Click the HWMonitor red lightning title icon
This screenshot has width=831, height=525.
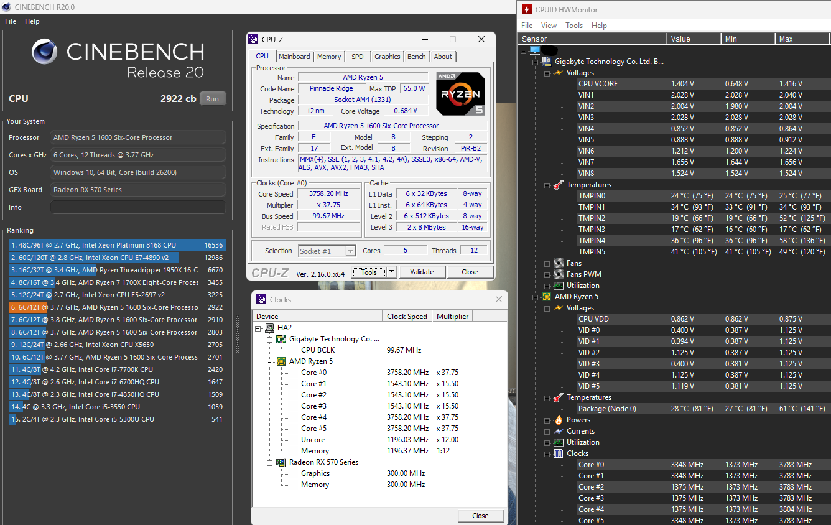526,9
